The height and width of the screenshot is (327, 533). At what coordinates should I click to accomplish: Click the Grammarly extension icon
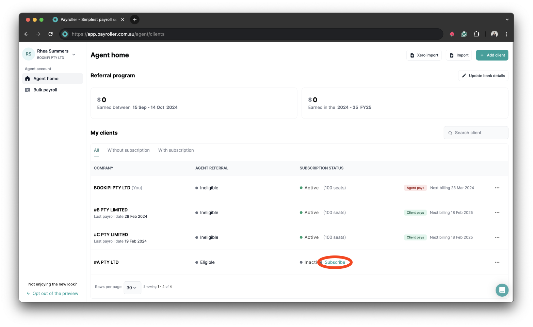[464, 34]
